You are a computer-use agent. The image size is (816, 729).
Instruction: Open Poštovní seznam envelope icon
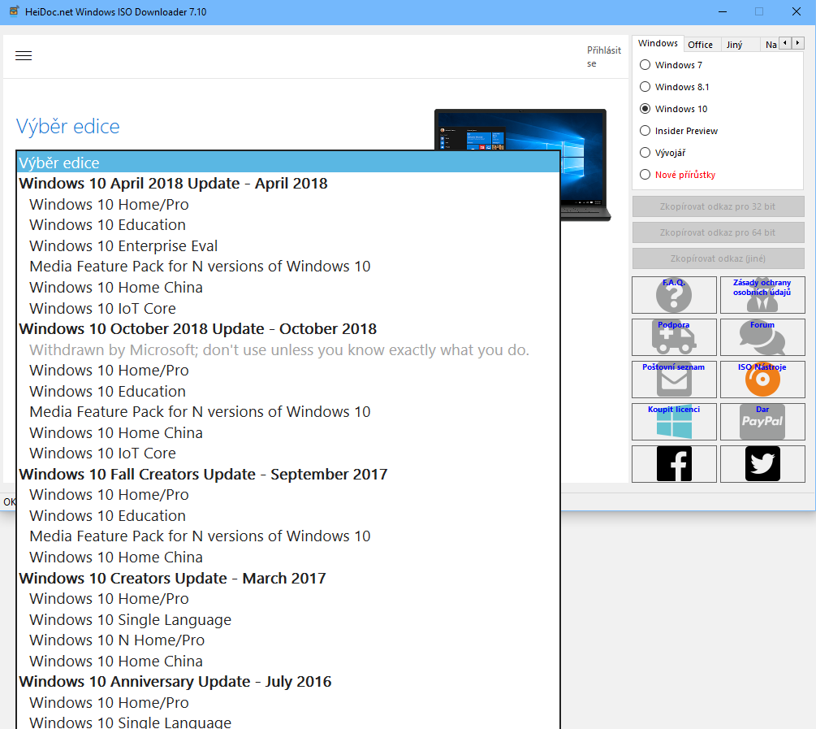click(674, 380)
